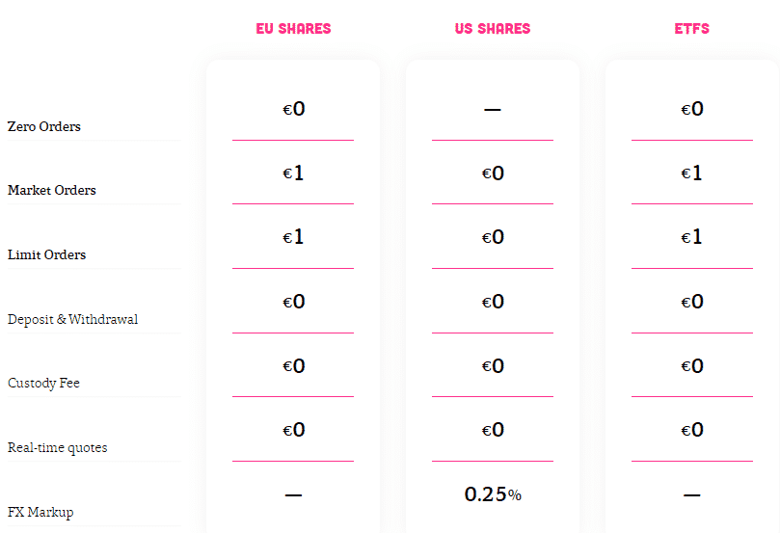Click ETFs Limit Orders €1 value

(691, 237)
